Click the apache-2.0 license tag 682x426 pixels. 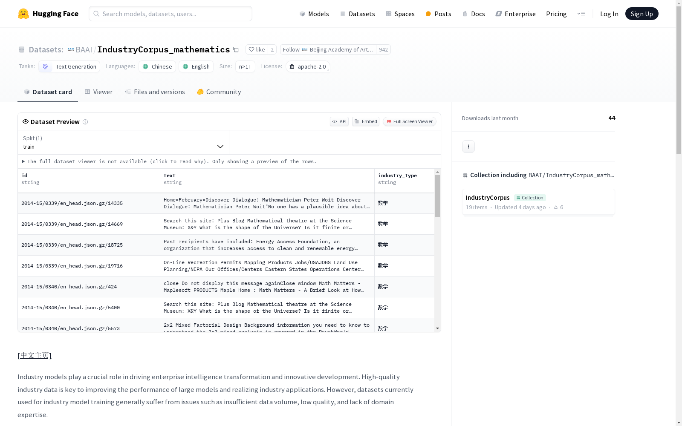coord(308,66)
